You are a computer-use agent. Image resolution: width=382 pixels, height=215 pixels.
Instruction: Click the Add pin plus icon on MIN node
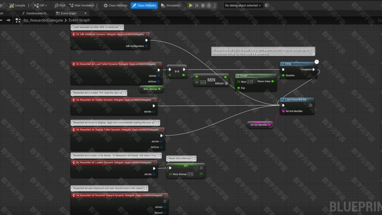(226, 83)
